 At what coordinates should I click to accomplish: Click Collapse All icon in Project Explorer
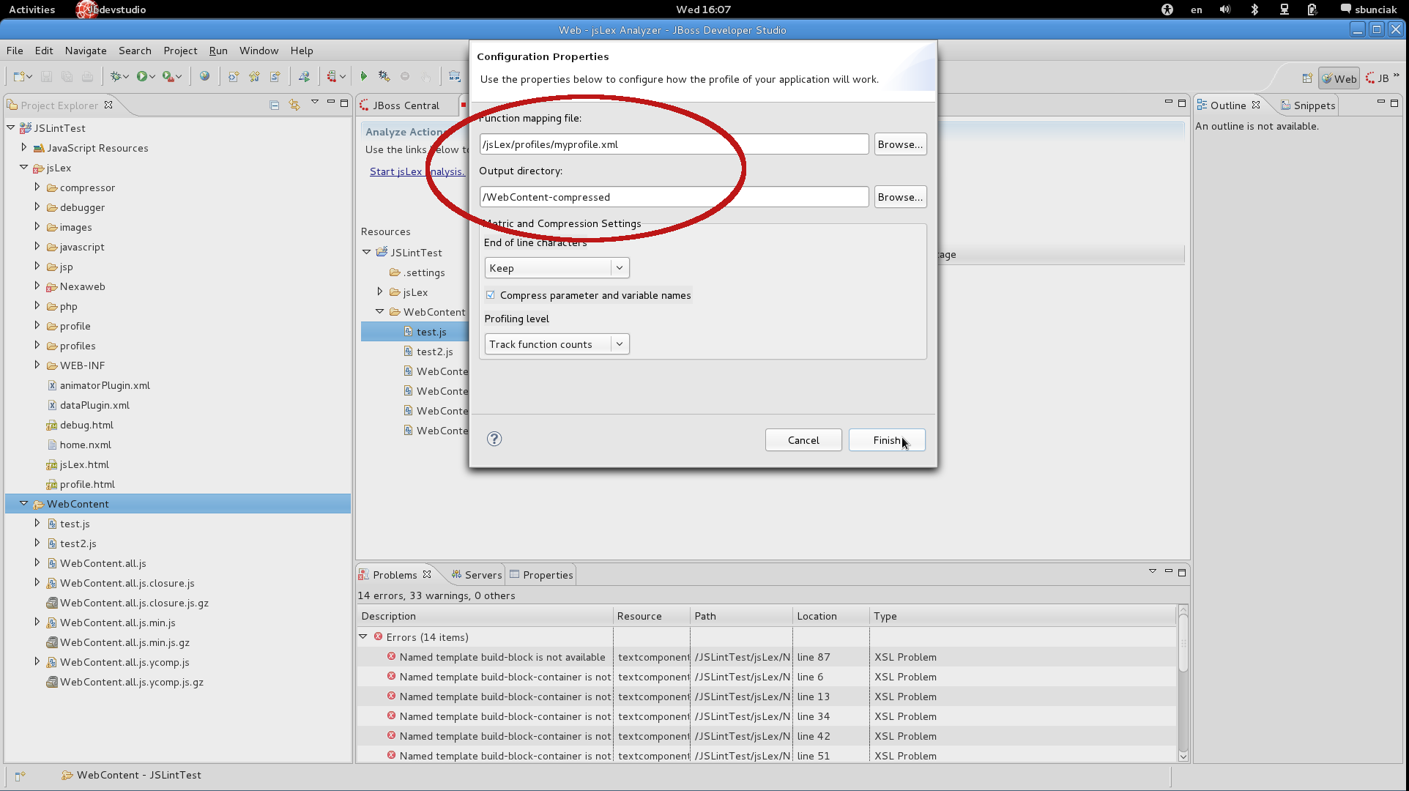click(x=275, y=105)
